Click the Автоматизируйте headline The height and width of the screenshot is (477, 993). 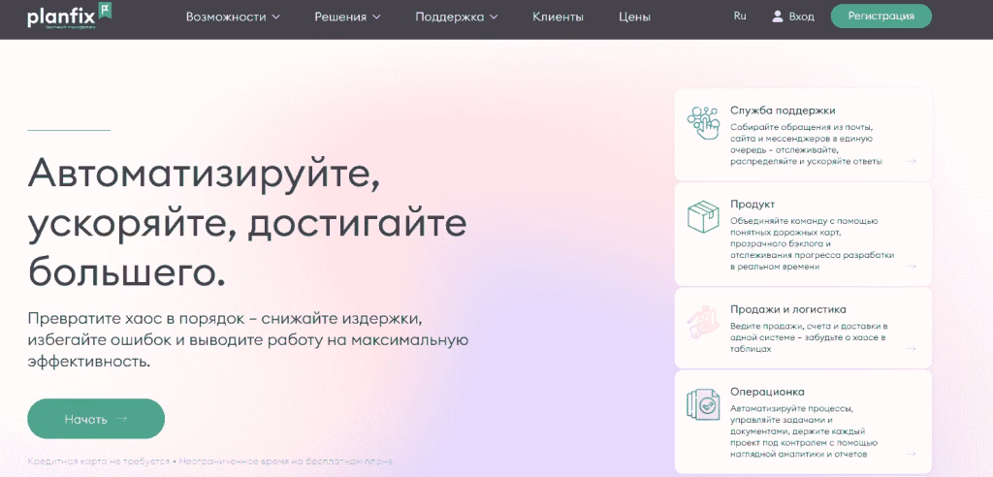(x=247, y=224)
